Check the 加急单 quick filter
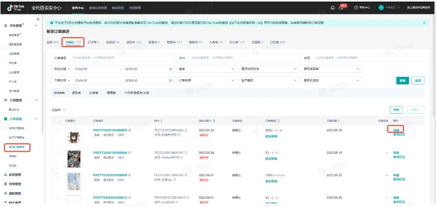The image size is (436, 207). pos(86,93)
